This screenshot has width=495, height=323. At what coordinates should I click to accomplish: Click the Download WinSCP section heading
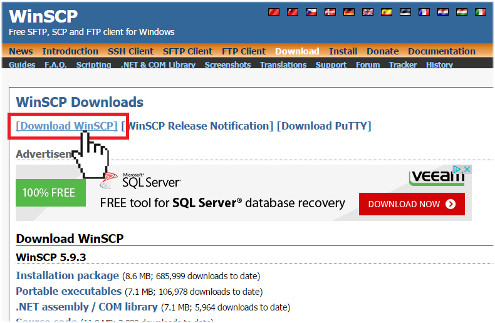point(70,238)
